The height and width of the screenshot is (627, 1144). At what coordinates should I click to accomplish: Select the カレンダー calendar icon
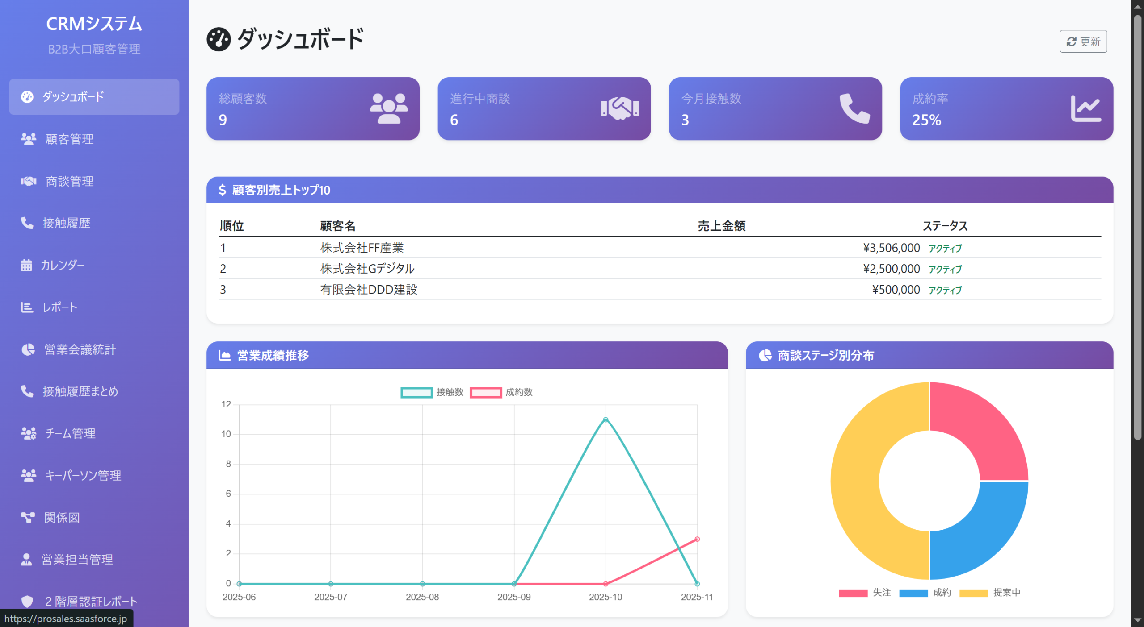click(x=27, y=265)
